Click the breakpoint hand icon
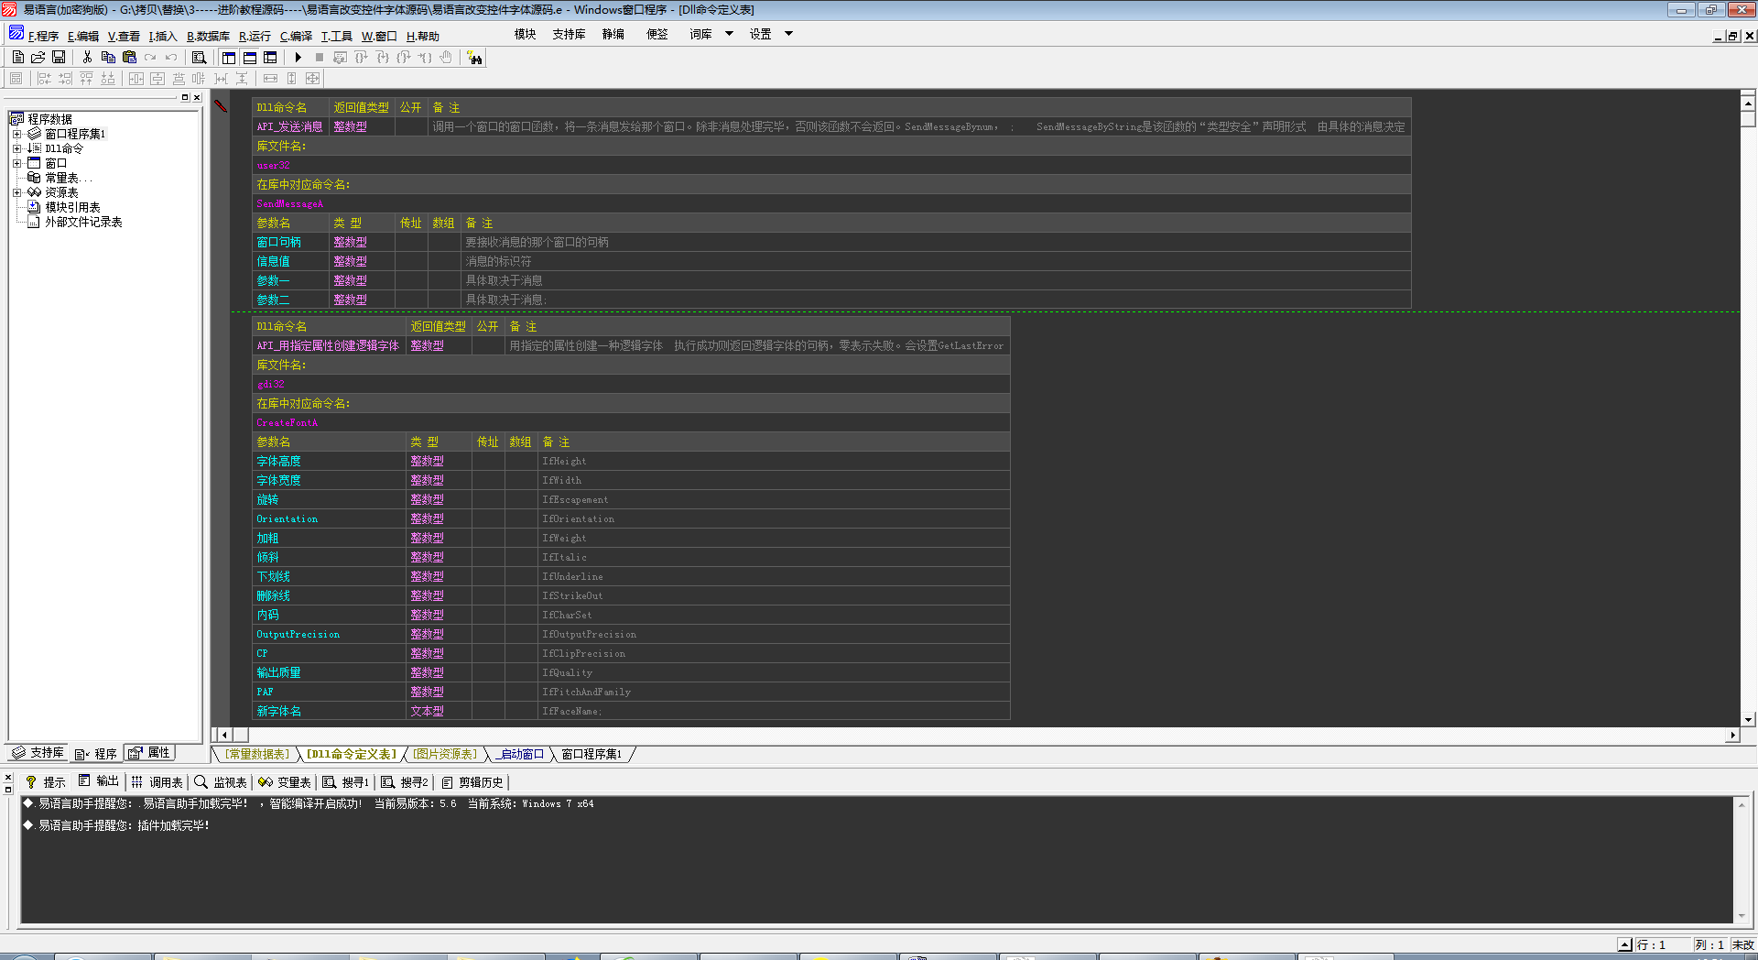Viewport: 1758px width, 960px height. [x=446, y=57]
